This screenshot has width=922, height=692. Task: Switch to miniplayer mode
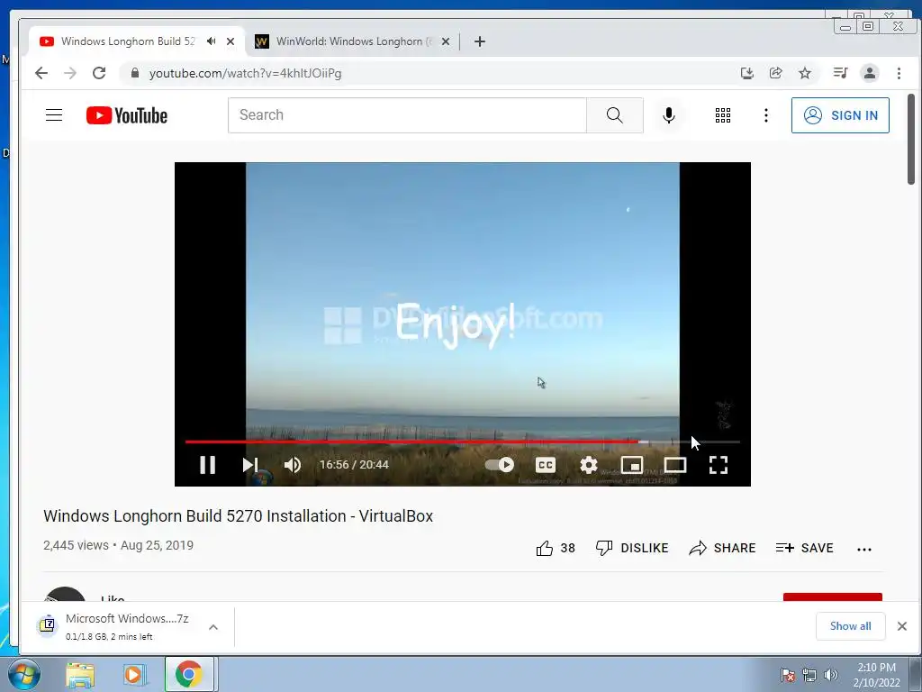pos(632,465)
